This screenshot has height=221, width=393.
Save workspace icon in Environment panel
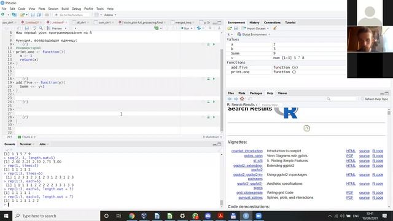236,28
